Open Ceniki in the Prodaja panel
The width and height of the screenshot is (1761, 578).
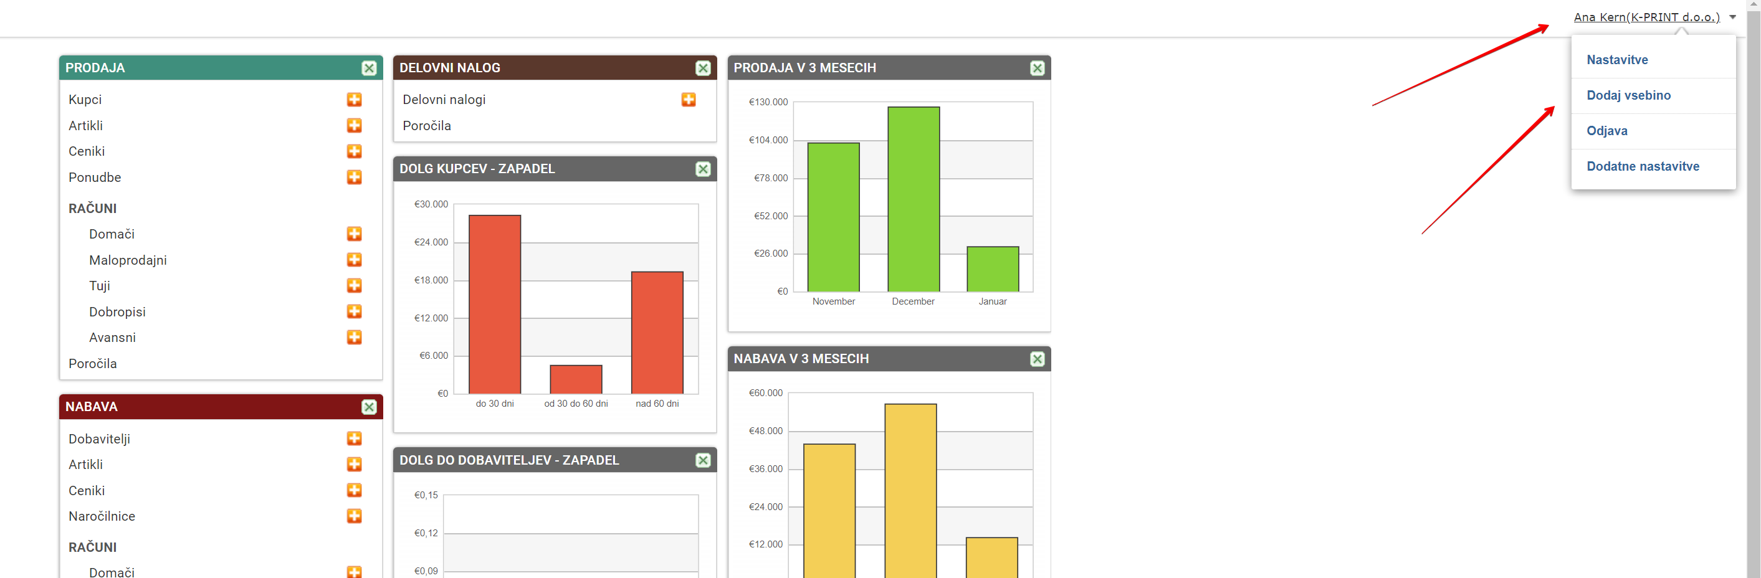86,151
